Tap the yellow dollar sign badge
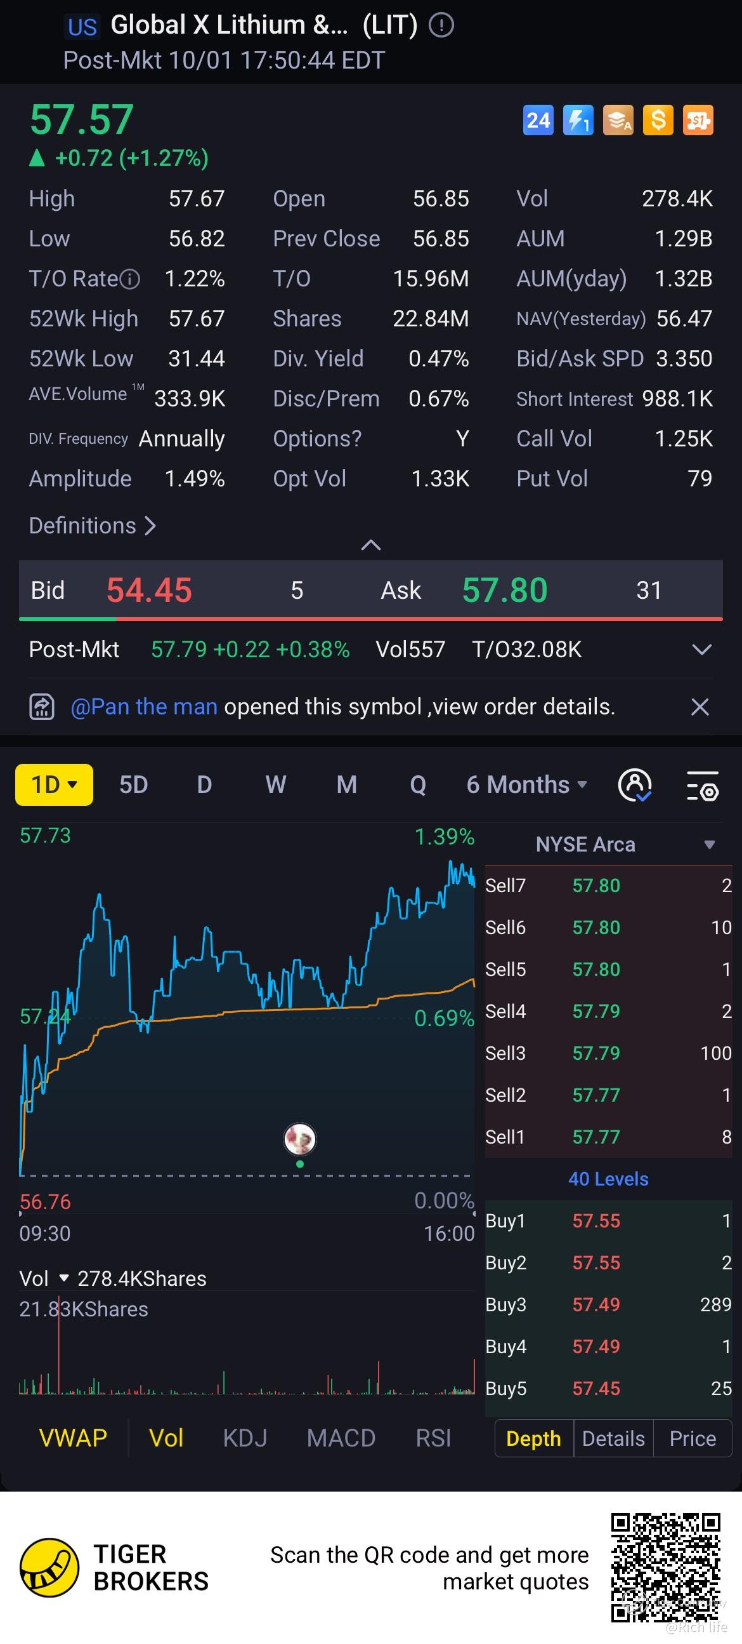 [x=658, y=120]
